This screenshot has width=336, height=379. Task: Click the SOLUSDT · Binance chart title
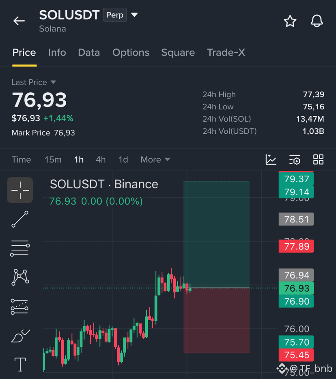tap(104, 184)
